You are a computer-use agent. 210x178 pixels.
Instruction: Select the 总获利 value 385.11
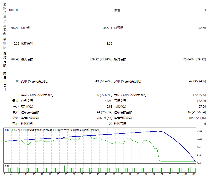pyautogui.click(x=107, y=28)
